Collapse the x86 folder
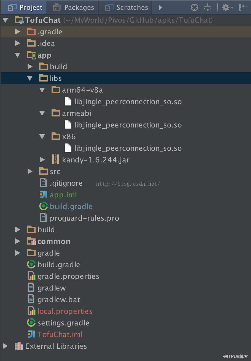This screenshot has width=251, height=361. (42, 136)
